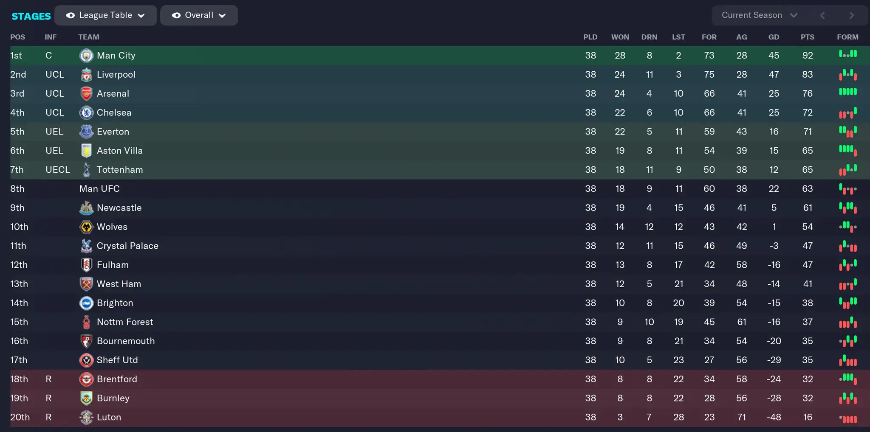Sort table by PTS column header
This screenshot has width=870, height=432.
click(x=807, y=37)
